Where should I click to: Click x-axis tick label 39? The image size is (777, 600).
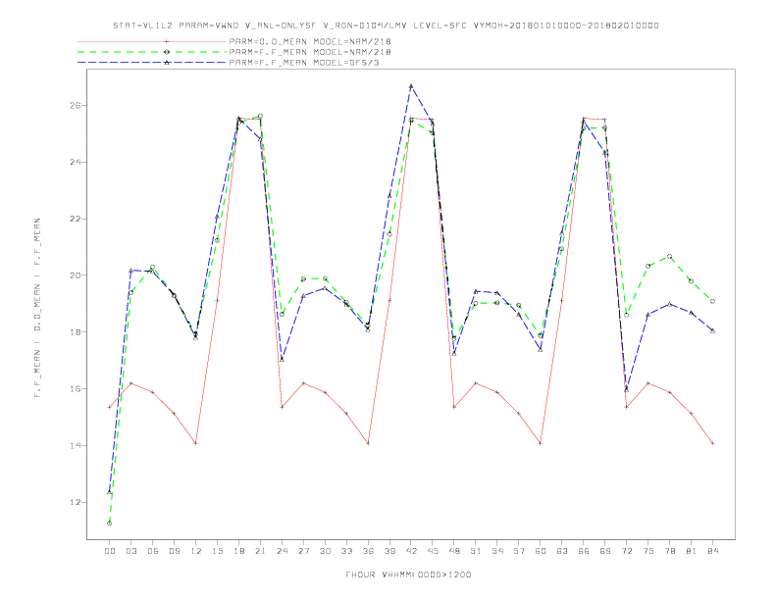389,551
